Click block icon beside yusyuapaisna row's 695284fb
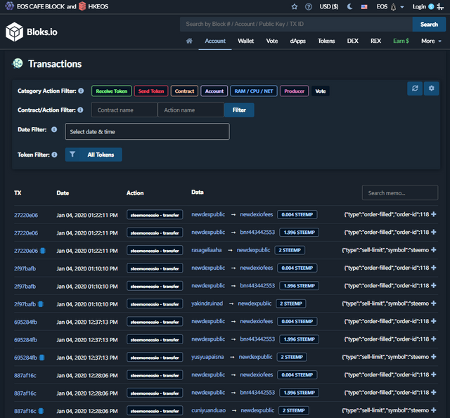The width and height of the screenshot is (450, 418). [42, 358]
